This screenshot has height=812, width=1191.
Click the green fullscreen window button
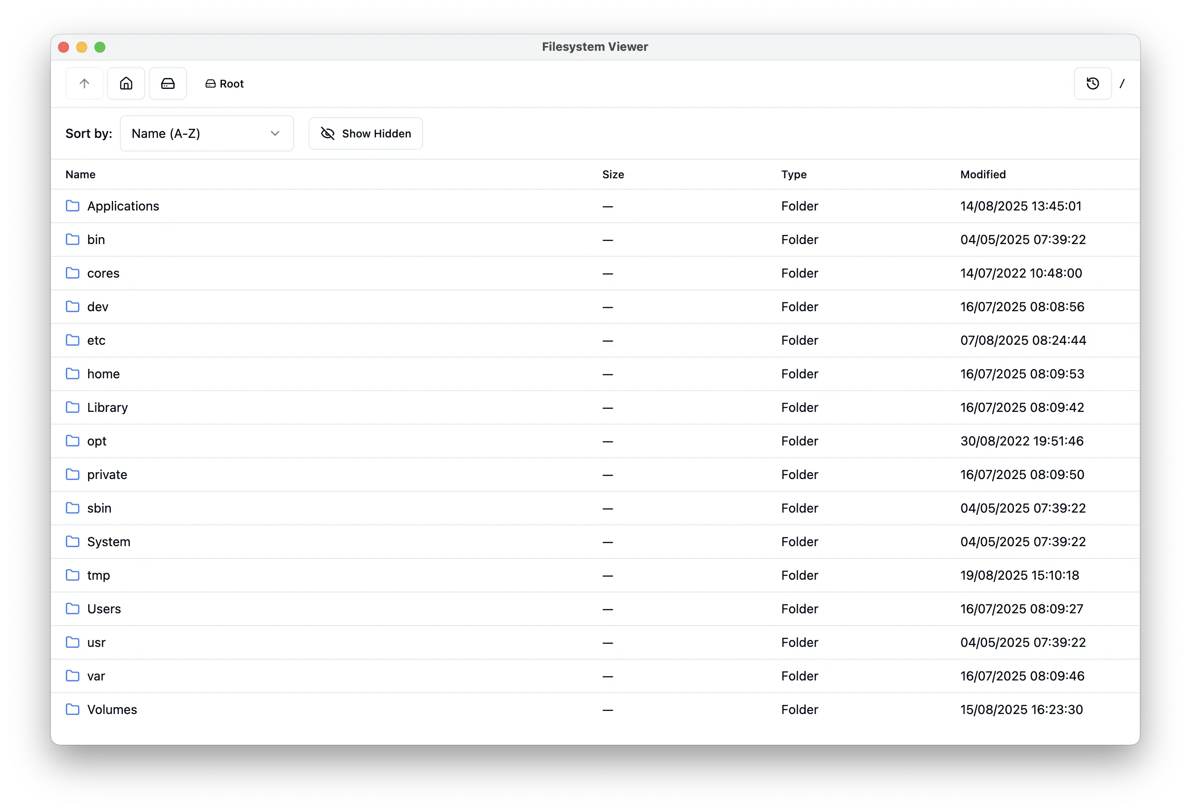[100, 47]
